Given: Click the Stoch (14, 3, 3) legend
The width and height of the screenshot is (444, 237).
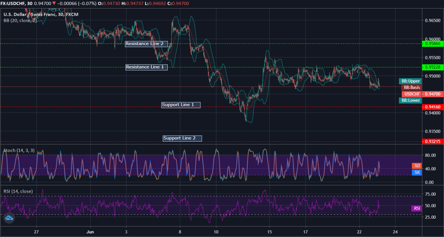Looking at the screenshot, I should point(19,150).
